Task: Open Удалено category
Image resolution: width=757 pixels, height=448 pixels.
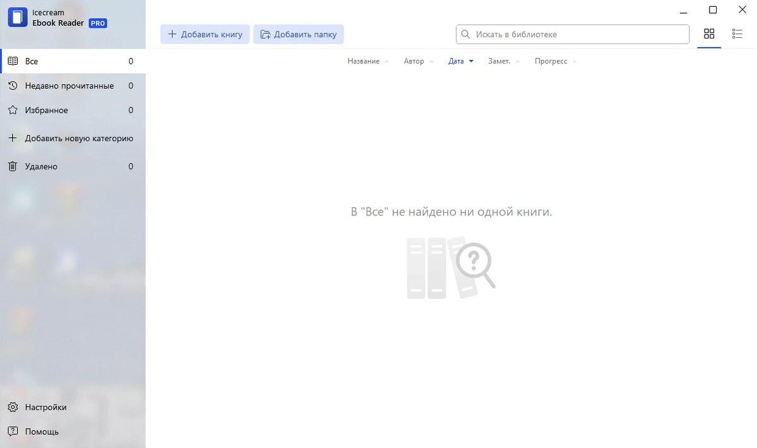Action: (x=73, y=166)
